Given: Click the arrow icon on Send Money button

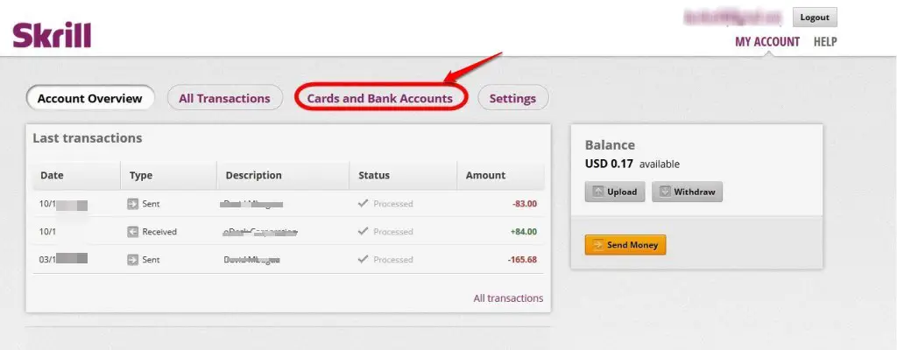Looking at the screenshot, I should (x=597, y=245).
